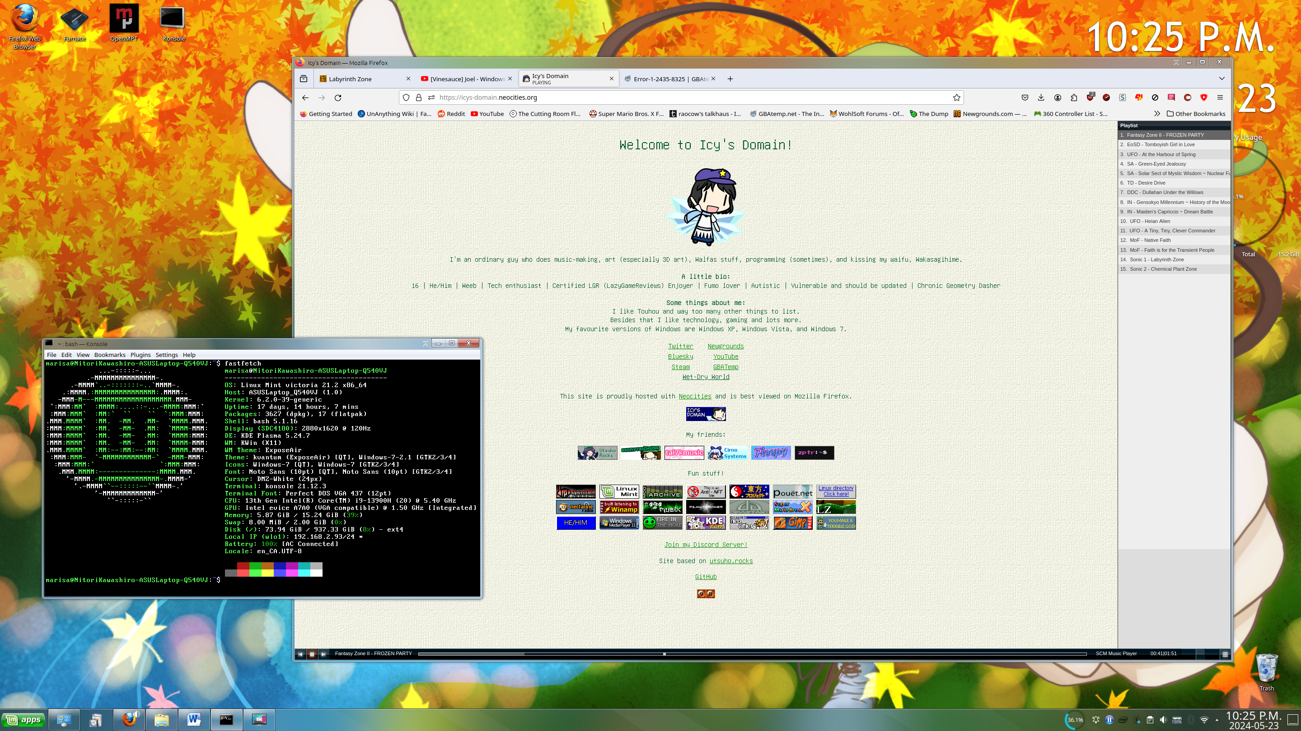This screenshot has width=1301, height=731.
Task: Go back to the previous page in Firefox
Action: (305, 97)
